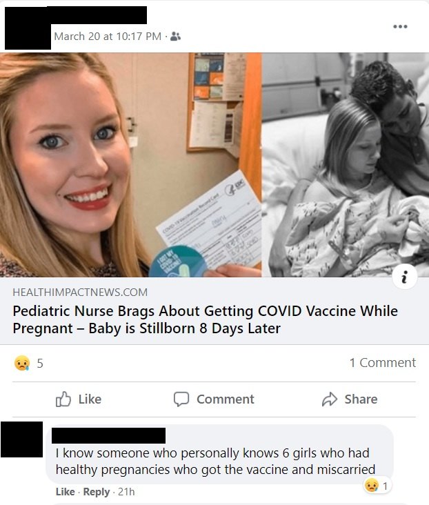Image resolution: width=429 pixels, height=505 pixels.
Task: Click the Share arrow icon
Action: coord(330,399)
